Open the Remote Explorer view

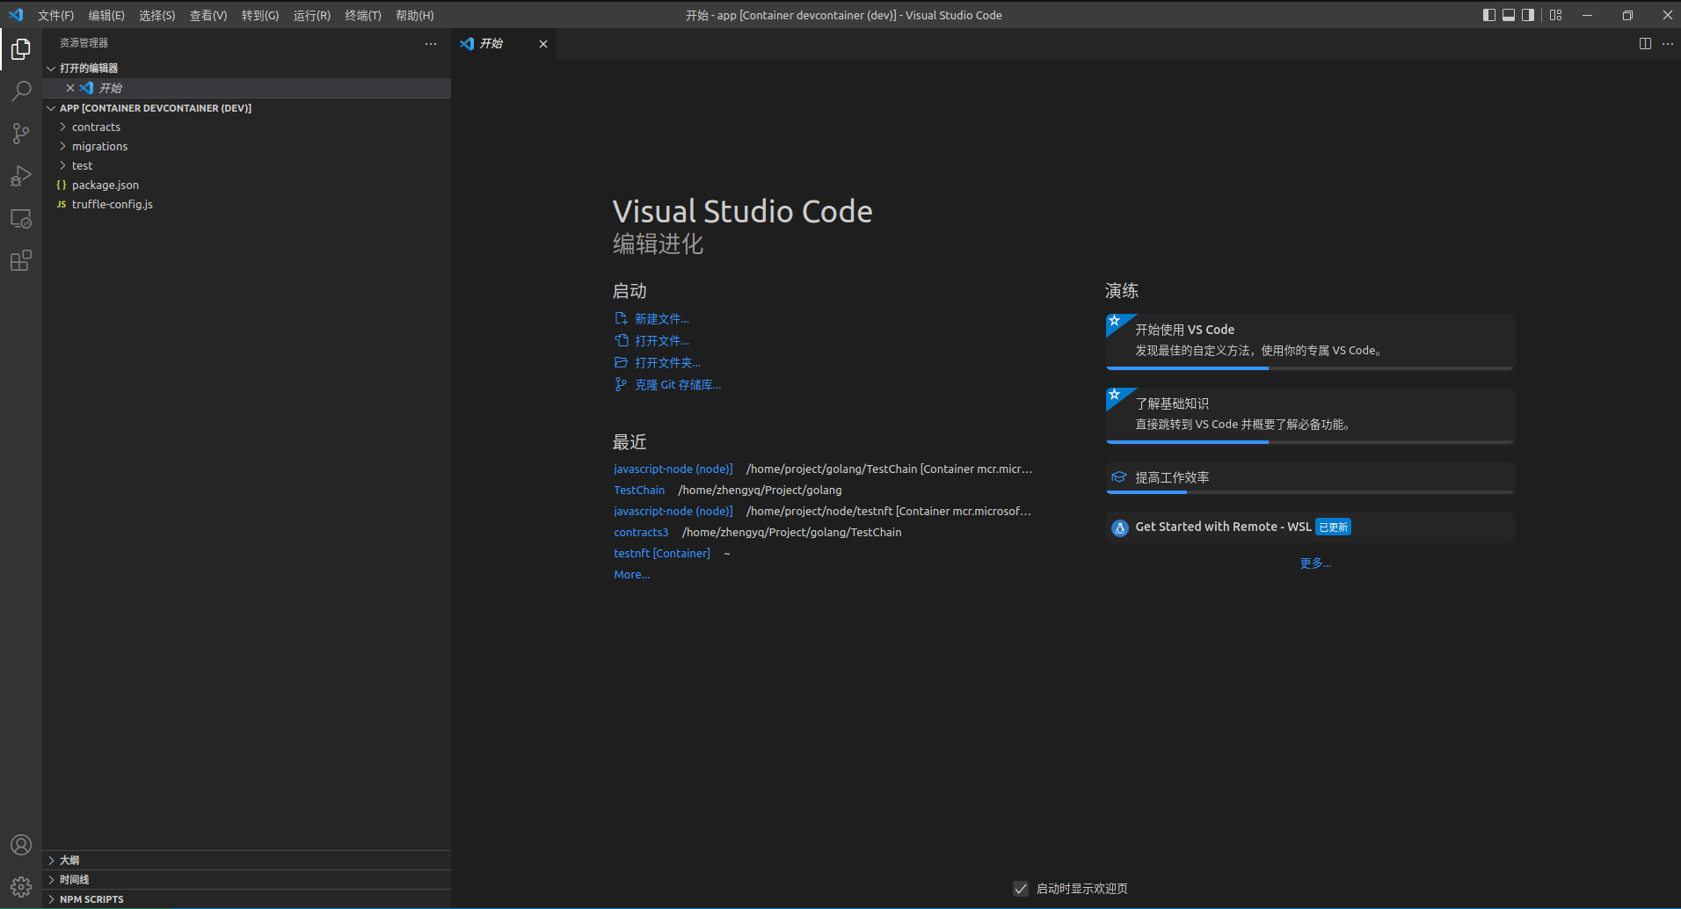21,219
